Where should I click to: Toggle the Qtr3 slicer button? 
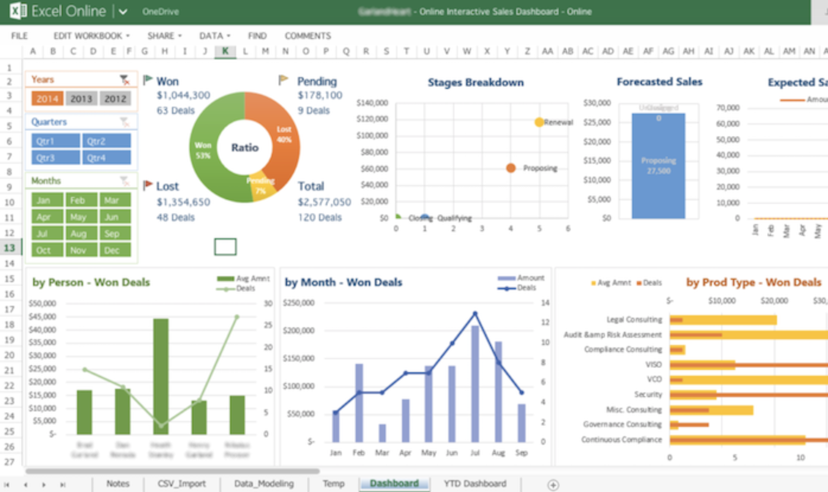coord(56,158)
